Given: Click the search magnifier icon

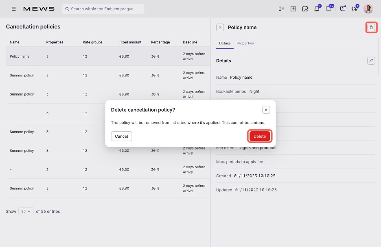Looking at the screenshot, I should 67,9.
